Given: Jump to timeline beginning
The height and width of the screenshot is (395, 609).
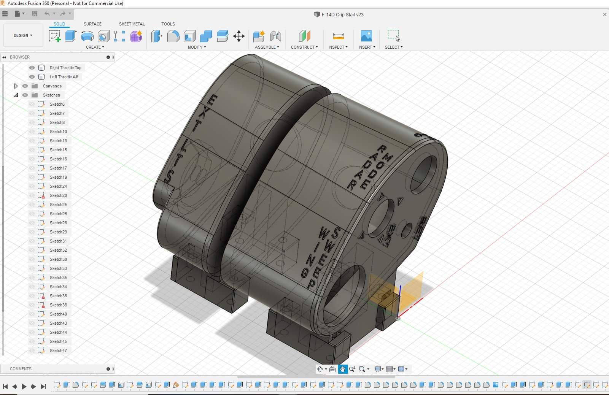Looking at the screenshot, I should click(x=5, y=386).
